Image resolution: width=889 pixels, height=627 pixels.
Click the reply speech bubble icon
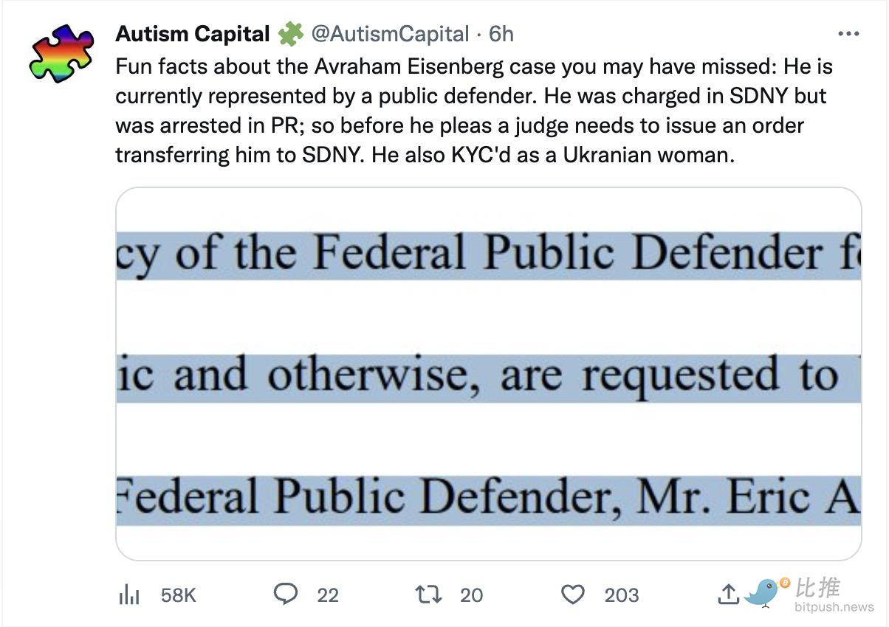(286, 594)
